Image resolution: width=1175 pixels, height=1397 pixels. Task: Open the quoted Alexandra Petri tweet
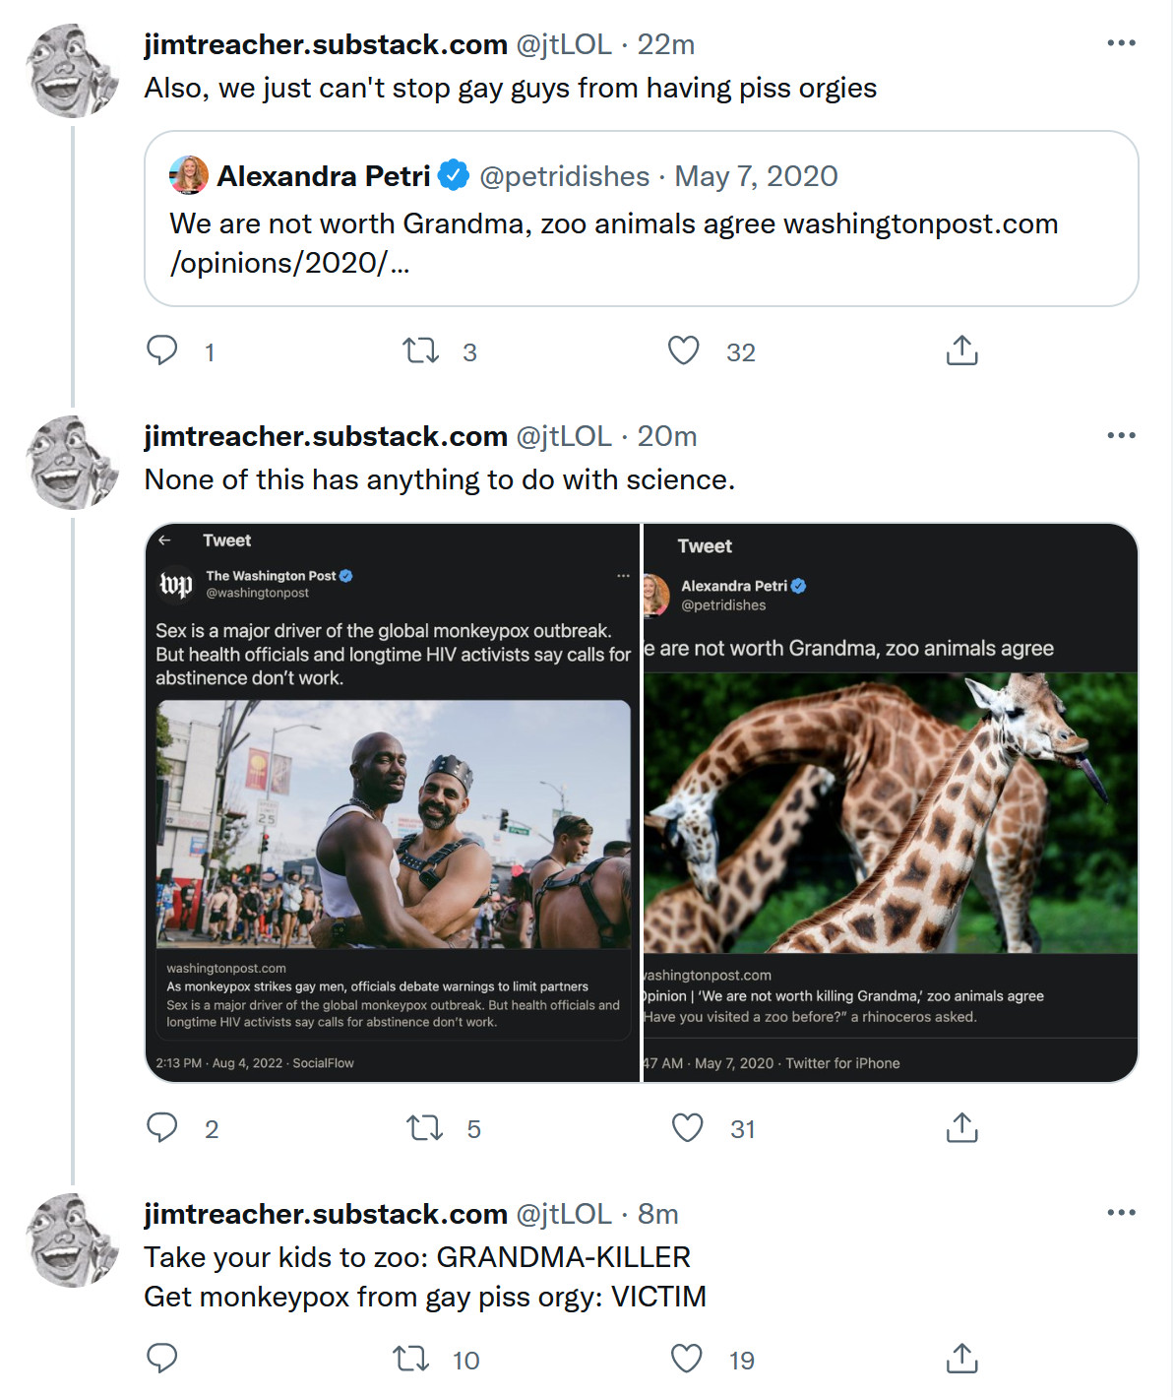(x=641, y=219)
